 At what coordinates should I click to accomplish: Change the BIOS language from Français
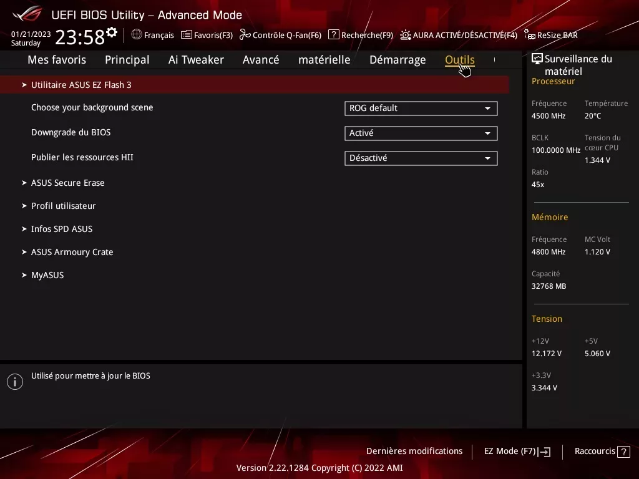pos(152,35)
